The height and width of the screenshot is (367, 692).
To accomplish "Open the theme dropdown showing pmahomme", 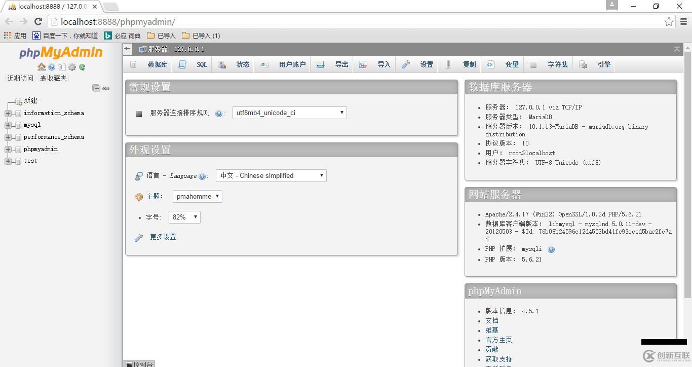I will [198, 196].
